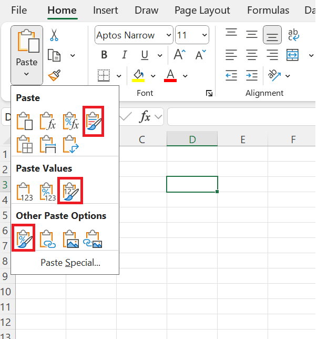Viewport: 317px width, 339px height.
Task: Decrease font size with smaller A
Action: pos(201,55)
